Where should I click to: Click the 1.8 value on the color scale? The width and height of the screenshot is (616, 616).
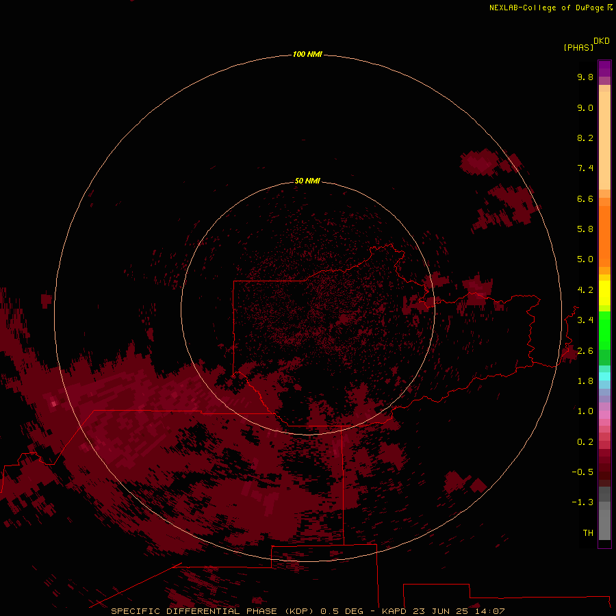[585, 381]
